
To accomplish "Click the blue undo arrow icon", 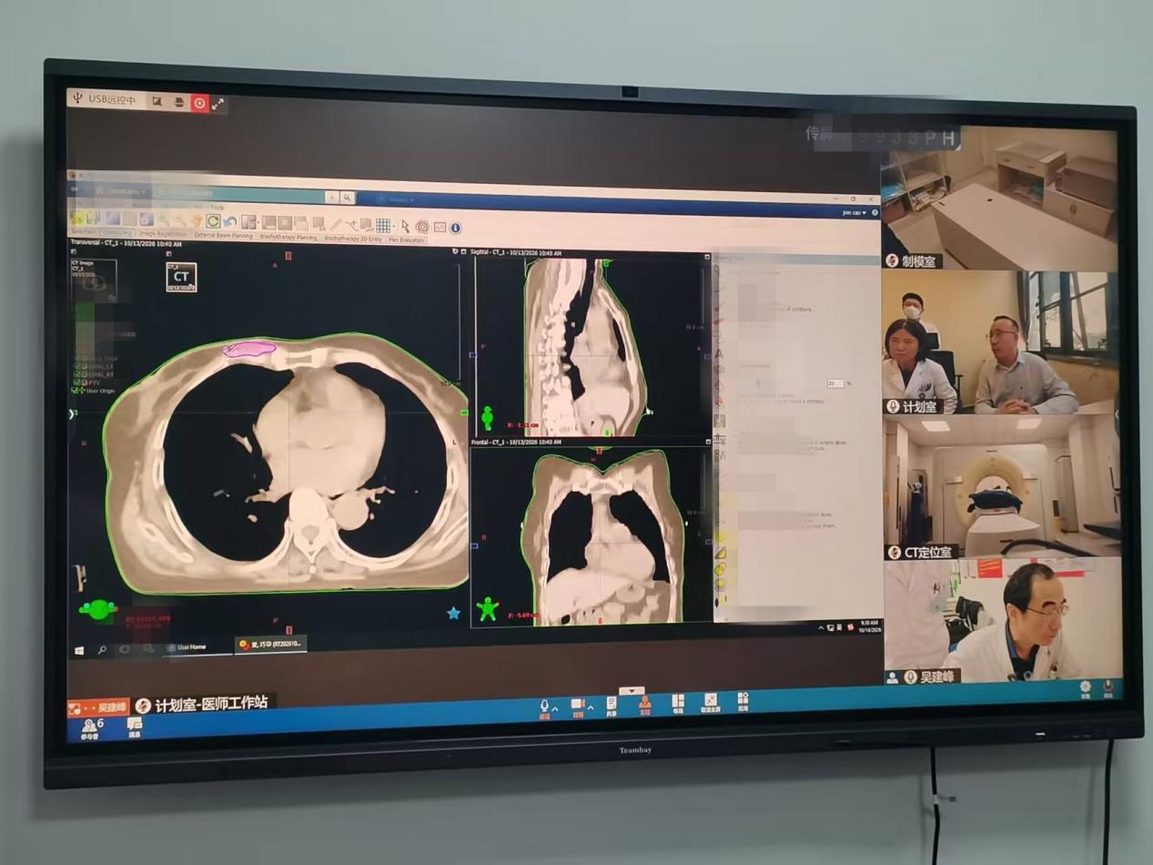I will pos(229,222).
